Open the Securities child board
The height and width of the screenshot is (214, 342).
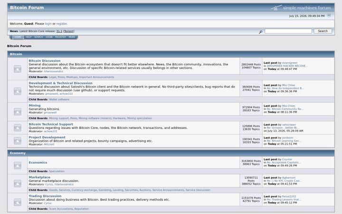pyautogui.click(x=131, y=190)
